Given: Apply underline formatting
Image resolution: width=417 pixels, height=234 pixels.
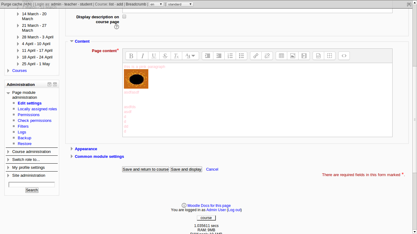Looking at the screenshot, I should (154, 56).
